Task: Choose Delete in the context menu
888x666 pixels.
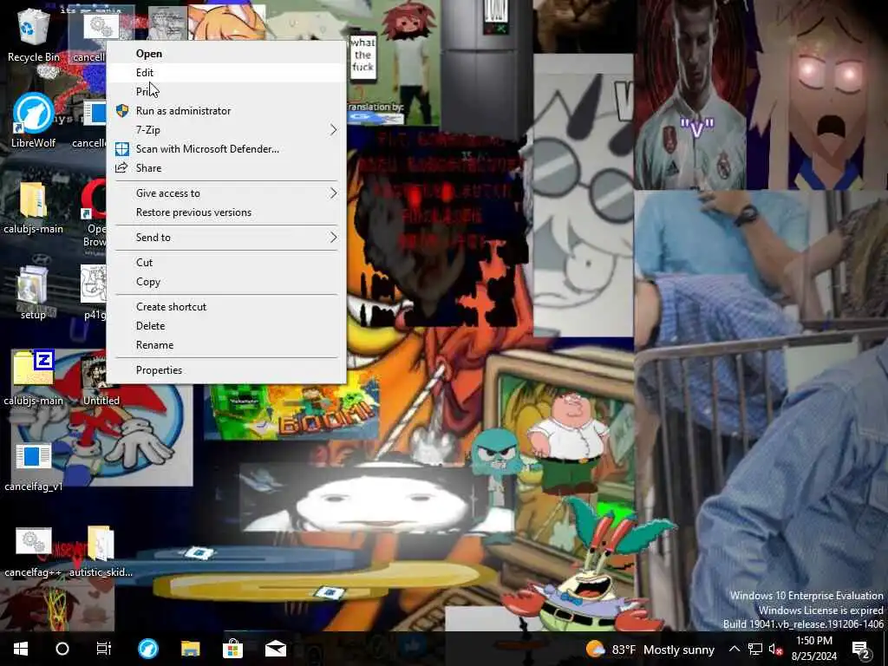Action: point(226,326)
